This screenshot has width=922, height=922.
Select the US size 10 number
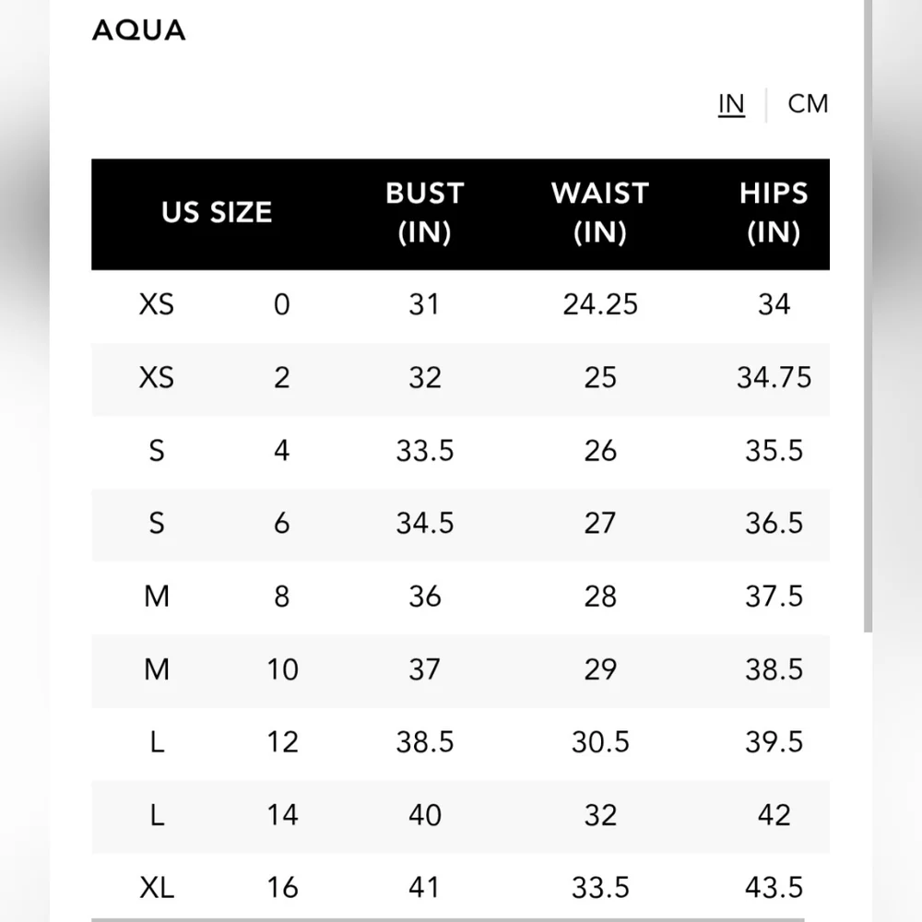[x=282, y=668]
